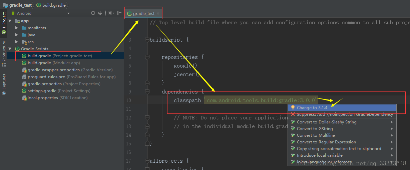This screenshot has height=170, width=410.
Task: Choose Copy string concatenation text to clipboard
Action: pos(342,149)
